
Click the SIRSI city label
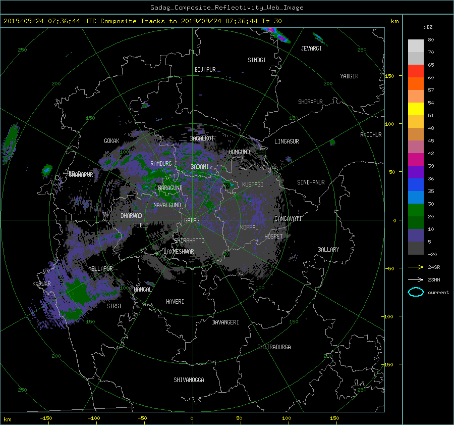coord(114,306)
